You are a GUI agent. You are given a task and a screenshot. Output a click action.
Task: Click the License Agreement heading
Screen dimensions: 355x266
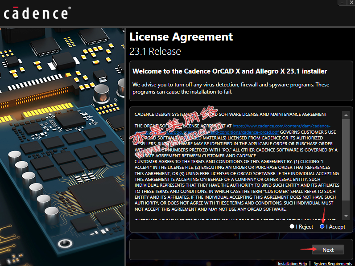(x=181, y=37)
